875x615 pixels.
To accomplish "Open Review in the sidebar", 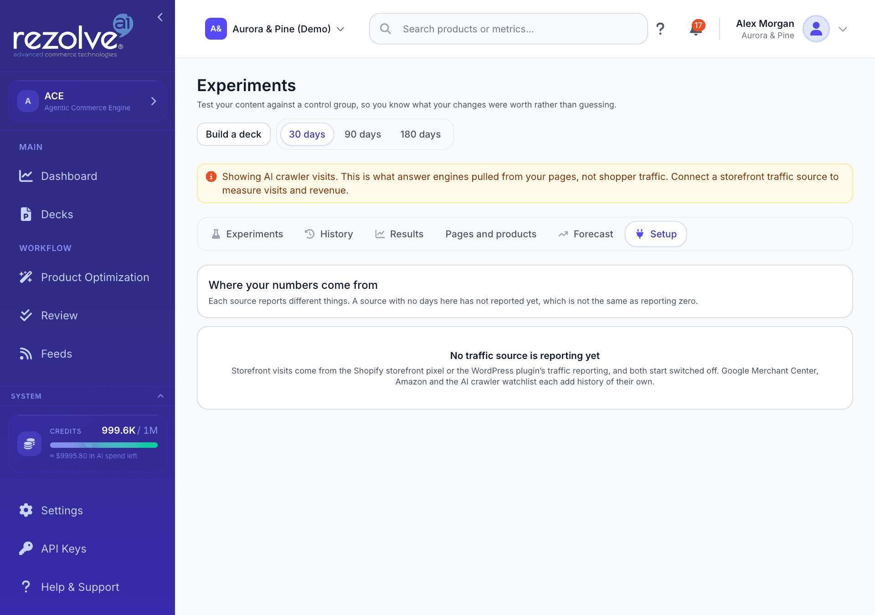I will point(87,315).
